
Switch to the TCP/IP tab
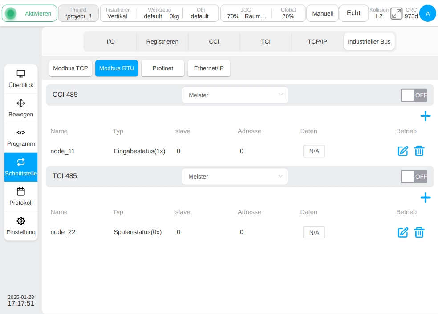click(x=317, y=41)
